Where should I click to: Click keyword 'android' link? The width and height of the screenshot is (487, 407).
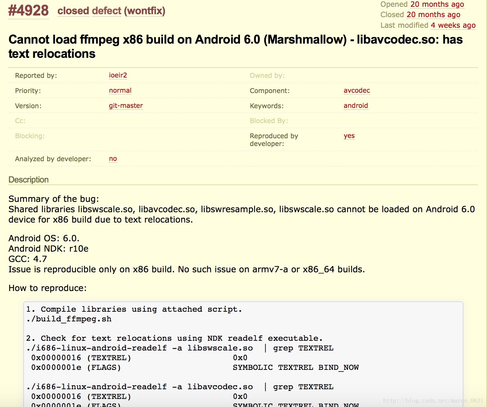click(356, 106)
